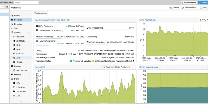
Task: Click the grid icon beside ZFS
Action: [x=14, y=96]
